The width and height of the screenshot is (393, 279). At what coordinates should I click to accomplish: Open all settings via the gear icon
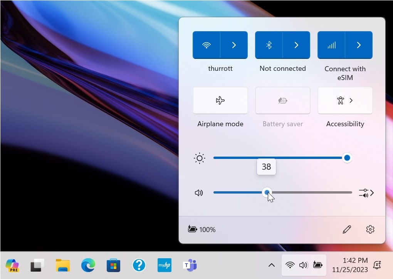(x=370, y=229)
